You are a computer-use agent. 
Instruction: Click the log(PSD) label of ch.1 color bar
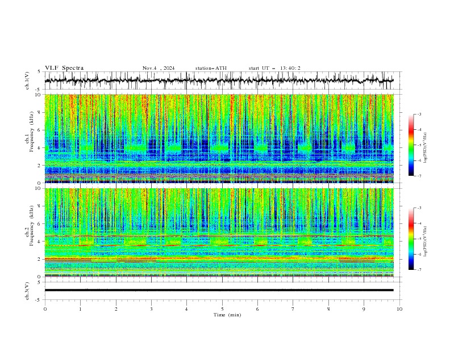pyautogui.click(x=425, y=148)
